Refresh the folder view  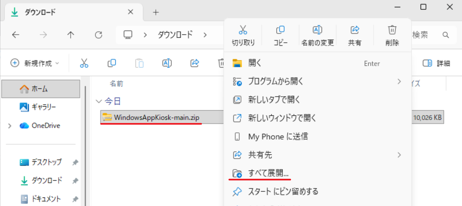pyautogui.click(x=98, y=35)
